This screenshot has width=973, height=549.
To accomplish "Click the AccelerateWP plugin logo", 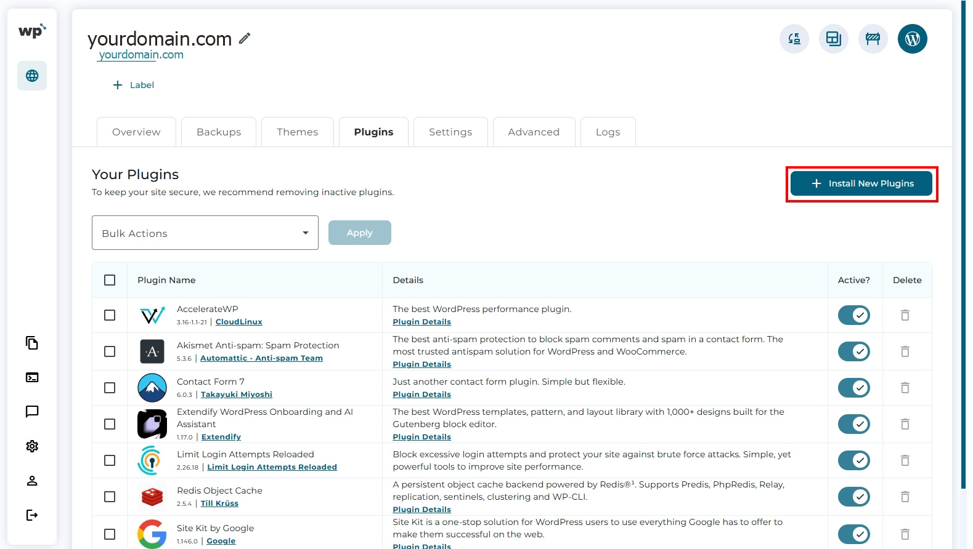I will click(152, 315).
